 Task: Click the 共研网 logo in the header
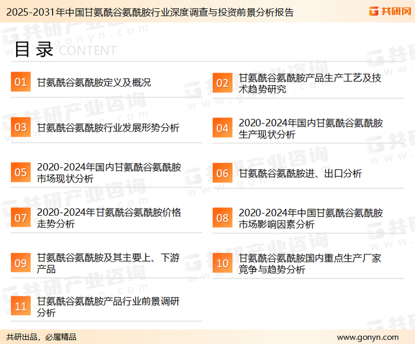pos(390,11)
